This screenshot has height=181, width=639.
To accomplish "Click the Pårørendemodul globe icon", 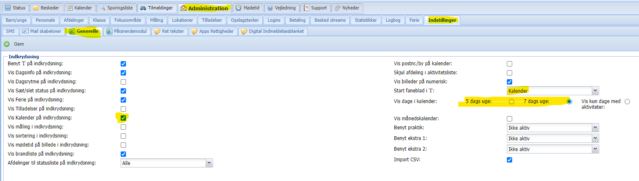I will click(109, 31).
